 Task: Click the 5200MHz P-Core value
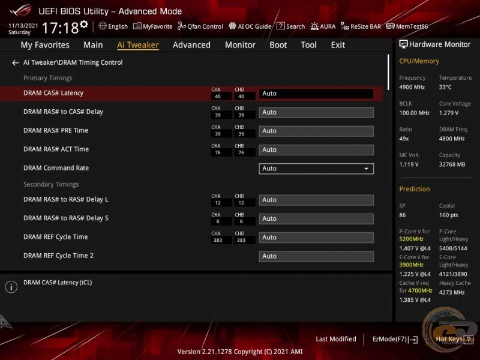coord(411,239)
